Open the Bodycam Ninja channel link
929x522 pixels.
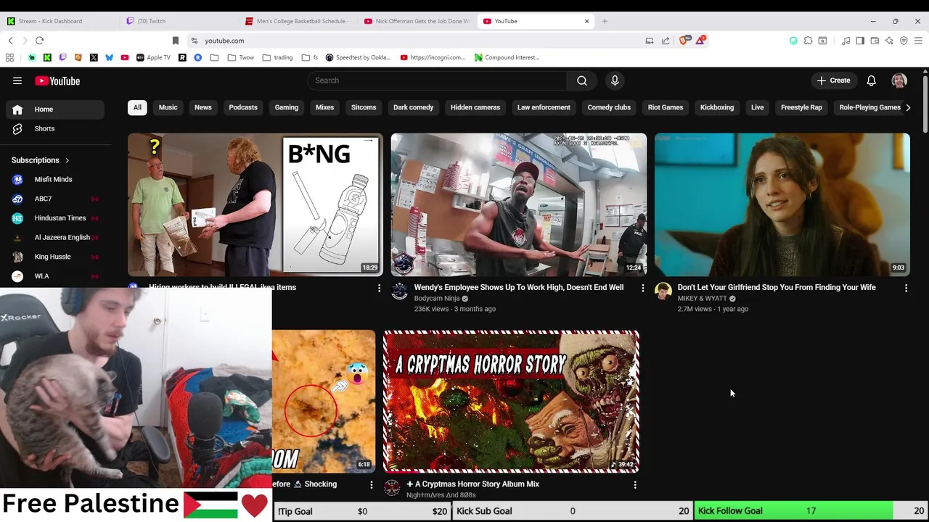437,298
